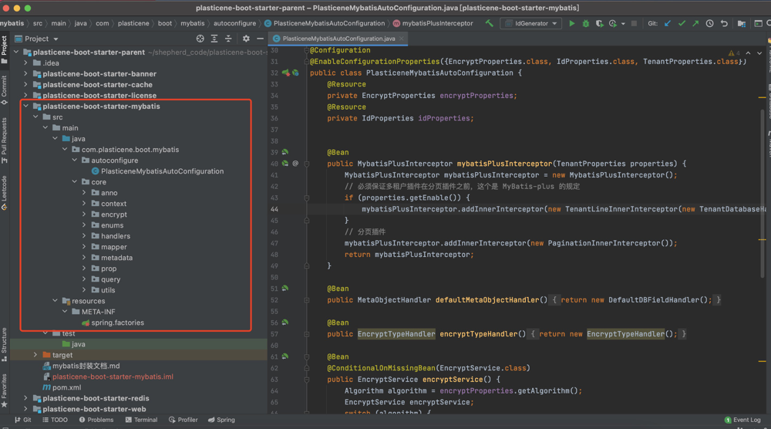Toggle the Pull Requests side panel
The image size is (771, 429).
point(4,140)
